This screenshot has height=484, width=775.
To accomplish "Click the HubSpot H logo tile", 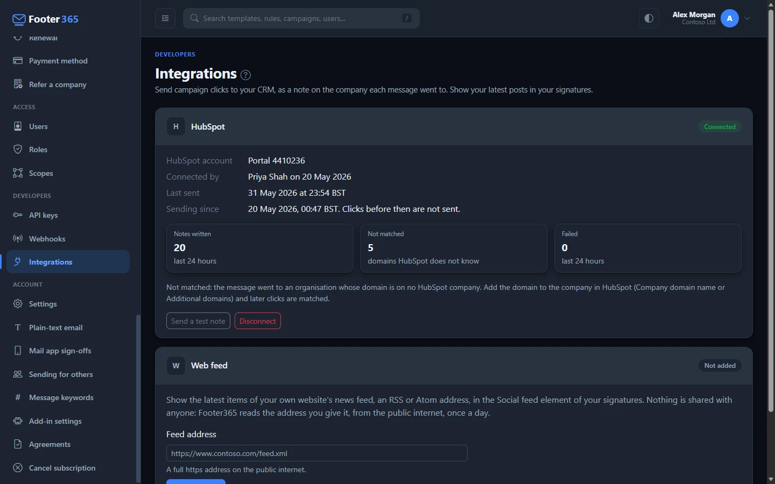I will (176, 127).
